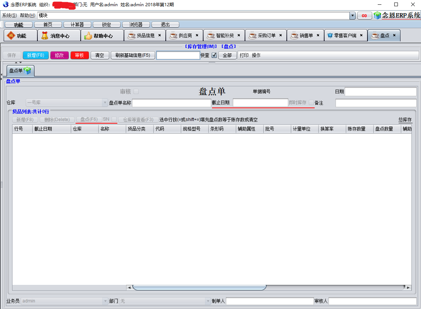Click the coffee cup icon on 货品信息 tab
421x309 pixels.
[131, 35]
